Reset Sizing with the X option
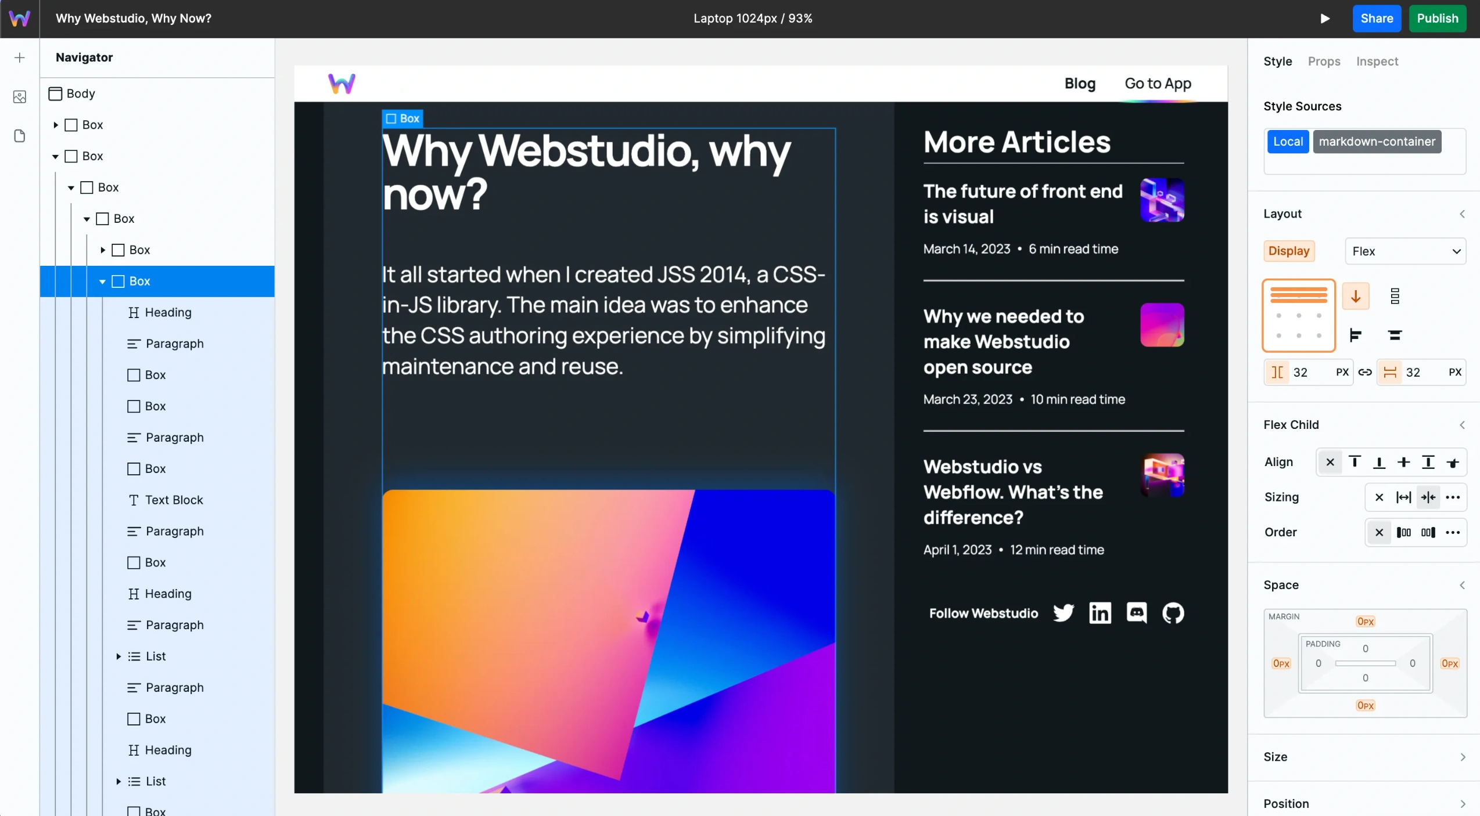The width and height of the screenshot is (1480, 816). (1379, 497)
